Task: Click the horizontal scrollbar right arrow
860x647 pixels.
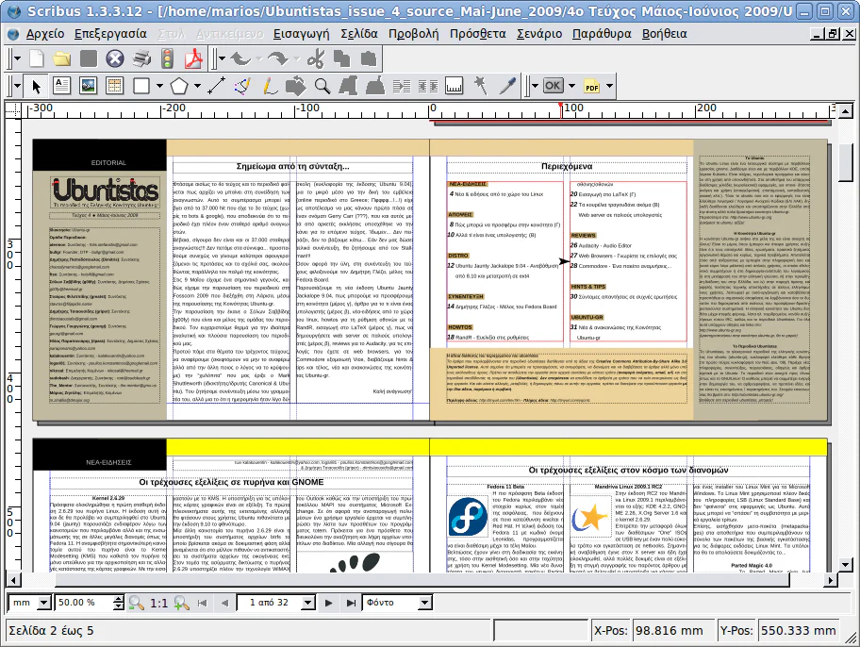Action: tap(831, 579)
